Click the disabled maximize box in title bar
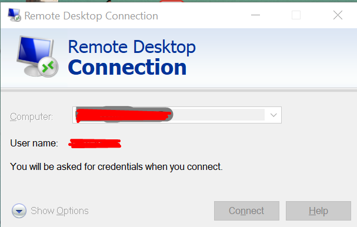The width and height of the screenshot is (357, 227). coord(296,15)
